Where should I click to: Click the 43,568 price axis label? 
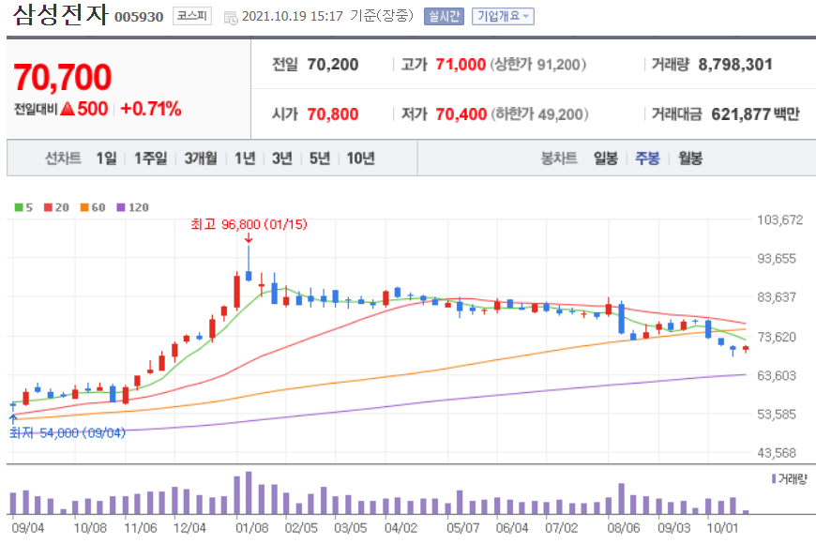pyautogui.click(x=777, y=453)
